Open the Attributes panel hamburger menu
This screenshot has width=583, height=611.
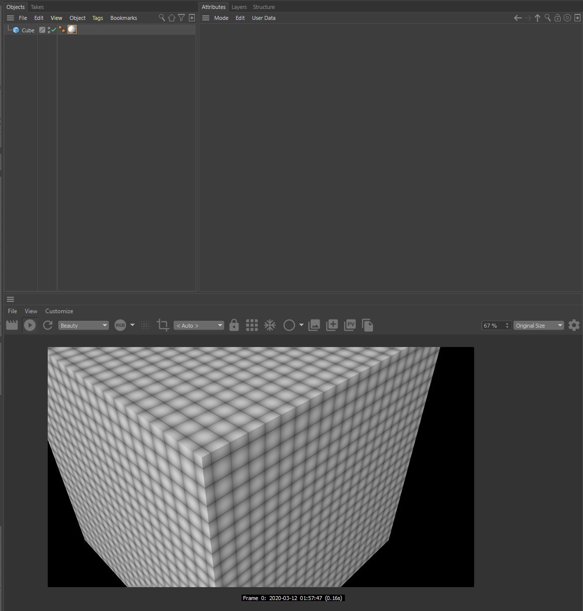(x=206, y=18)
